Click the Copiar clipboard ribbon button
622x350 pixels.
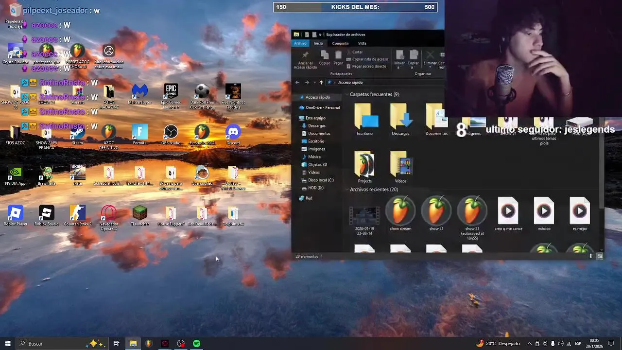point(325,58)
